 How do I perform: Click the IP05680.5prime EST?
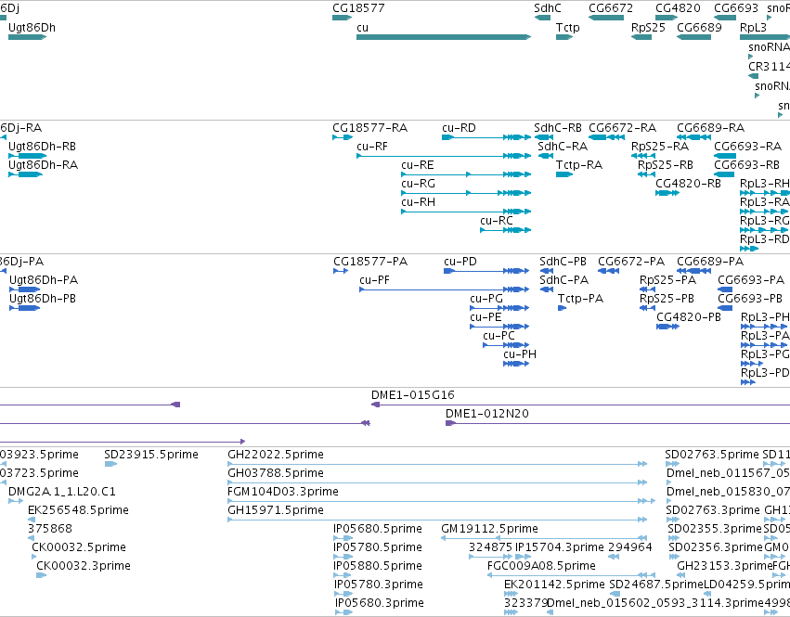pyautogui.click(x=343, y=538)
